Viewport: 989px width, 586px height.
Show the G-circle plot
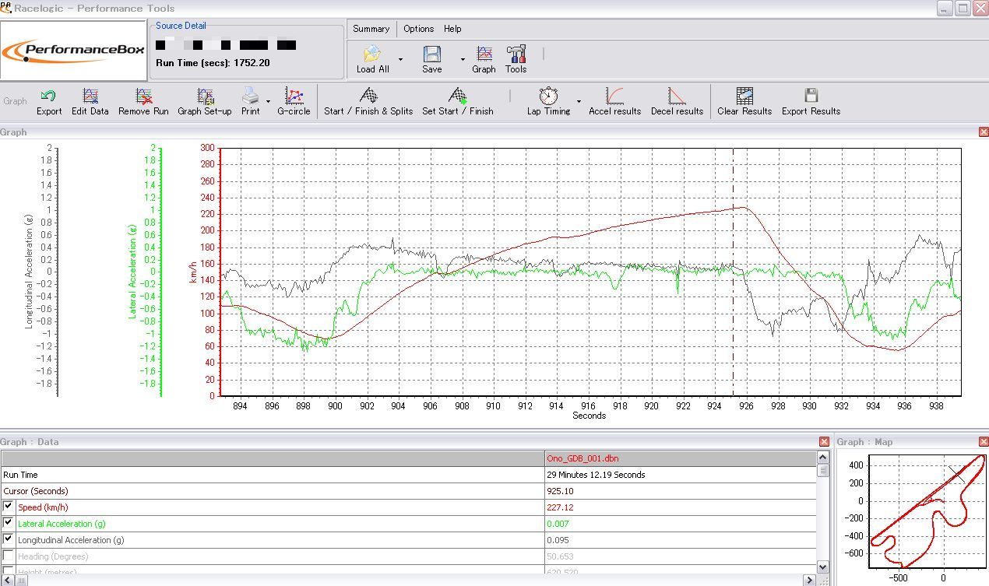point(294,96)
